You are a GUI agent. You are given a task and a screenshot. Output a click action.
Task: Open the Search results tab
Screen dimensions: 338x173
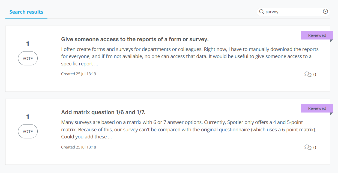(x=26, y=12)
